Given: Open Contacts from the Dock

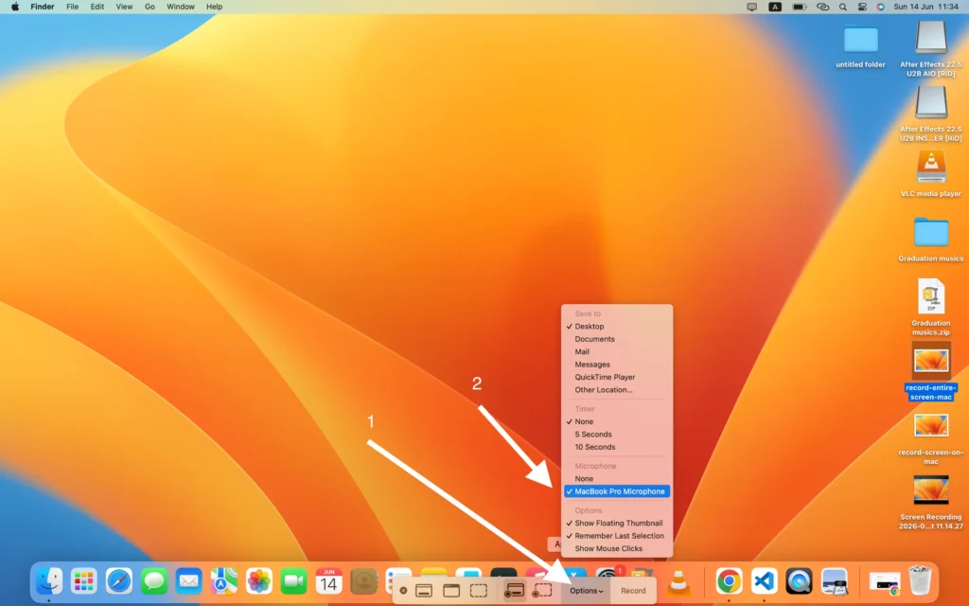Looking at the screenshot, I should point(364,581).
